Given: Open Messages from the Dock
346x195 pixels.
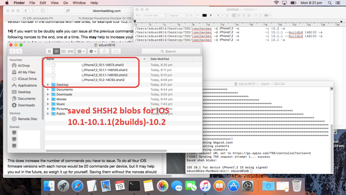Looking at the screenshot, I should coord(177,186).
